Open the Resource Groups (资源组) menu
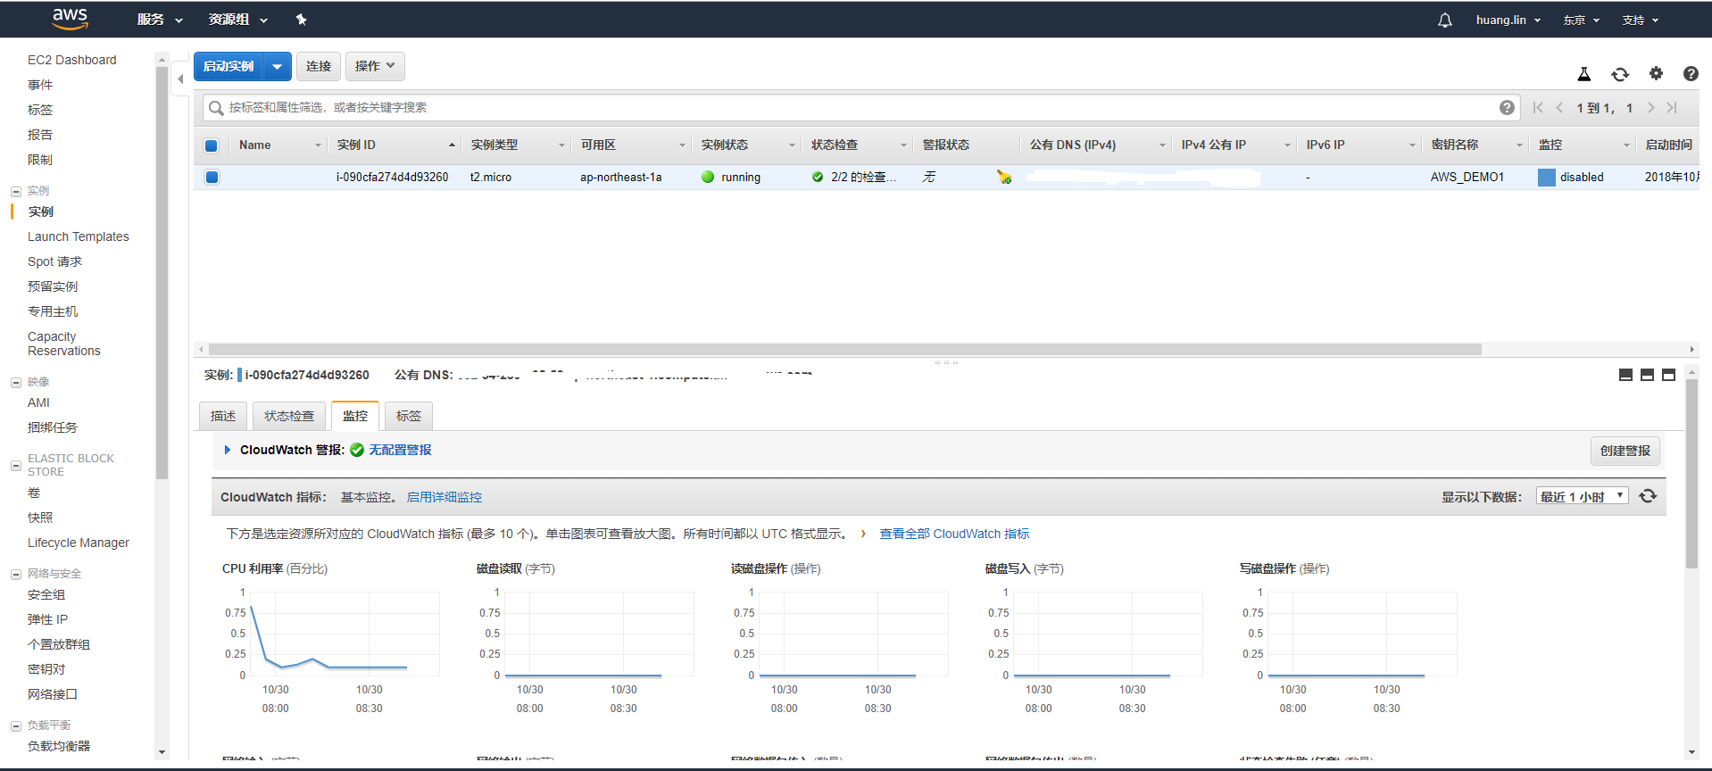Screen dimensions: 1712x771 pyautogui.click(x=237, y=20)
